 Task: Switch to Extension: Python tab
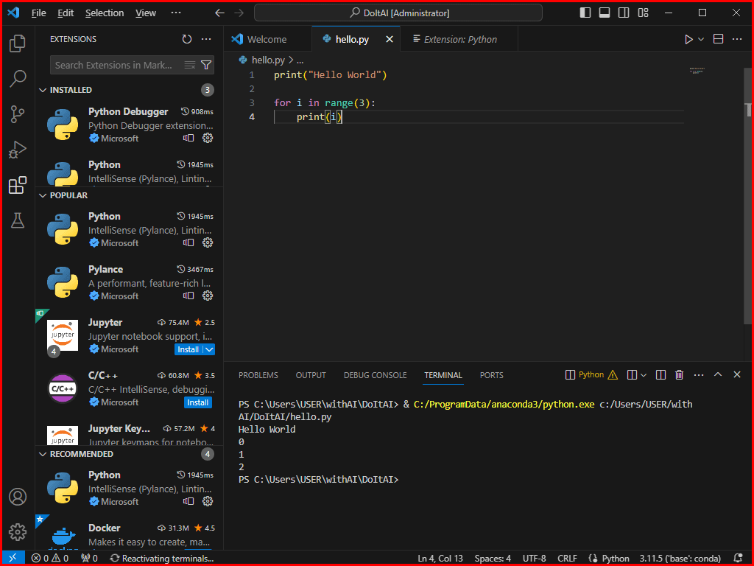(460, 40)
